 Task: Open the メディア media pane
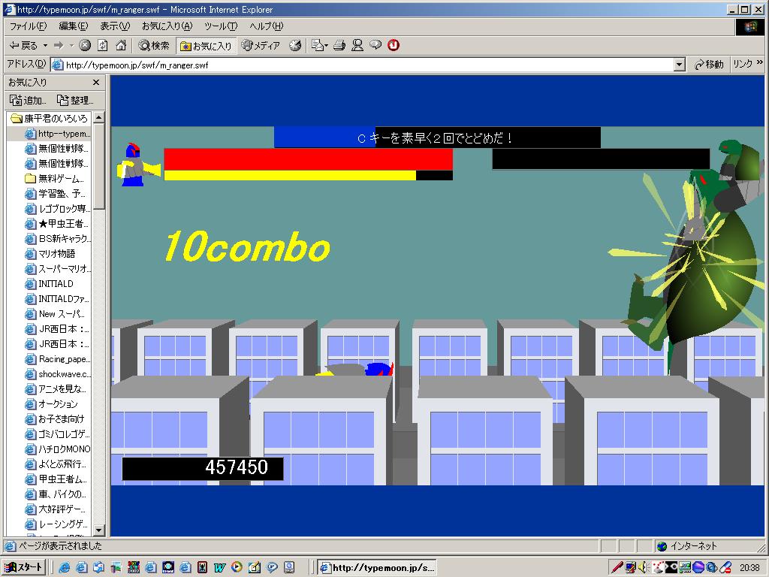coord(261,46)
